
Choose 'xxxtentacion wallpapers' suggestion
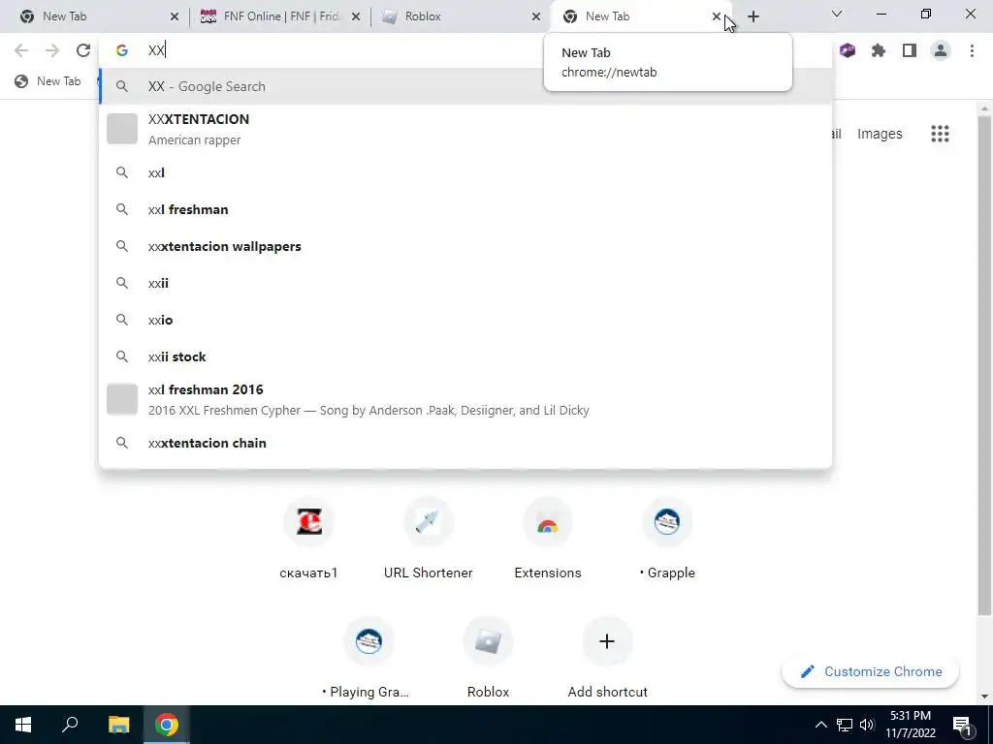(x=465, y=246)
